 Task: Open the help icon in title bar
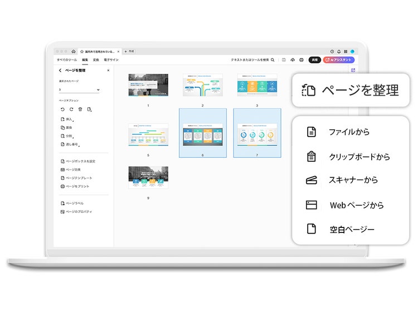[x=332, y=51]
